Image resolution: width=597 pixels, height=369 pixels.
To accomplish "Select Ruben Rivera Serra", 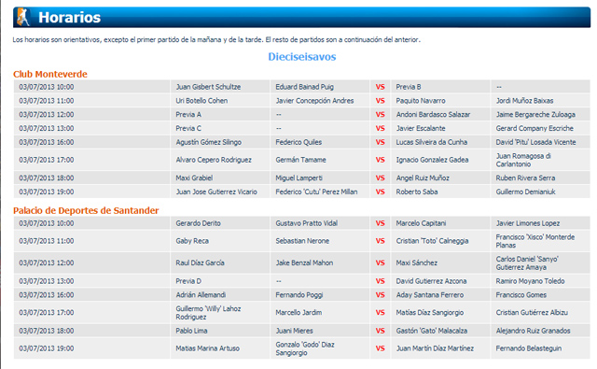I will [x=525, y=178].
